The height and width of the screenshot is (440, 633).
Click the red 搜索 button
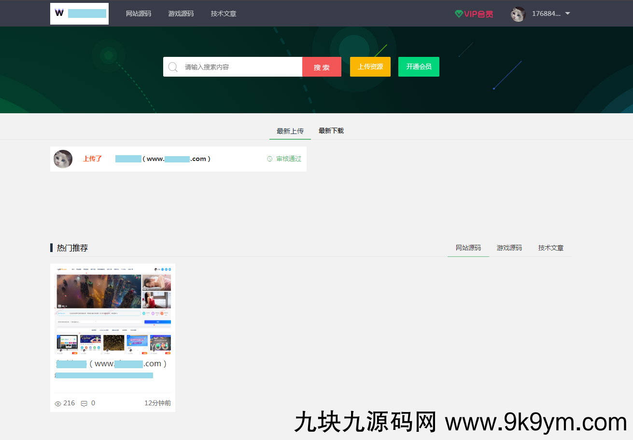pyautogui.click(x=322, y=67)
